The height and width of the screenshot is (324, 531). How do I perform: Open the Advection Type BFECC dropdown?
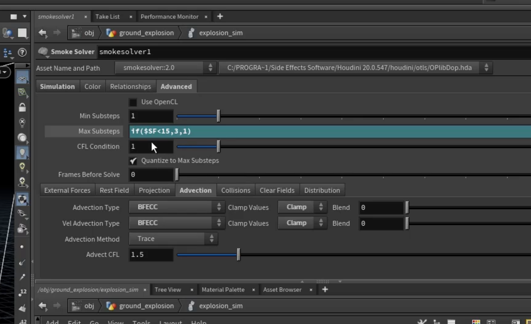177,207
